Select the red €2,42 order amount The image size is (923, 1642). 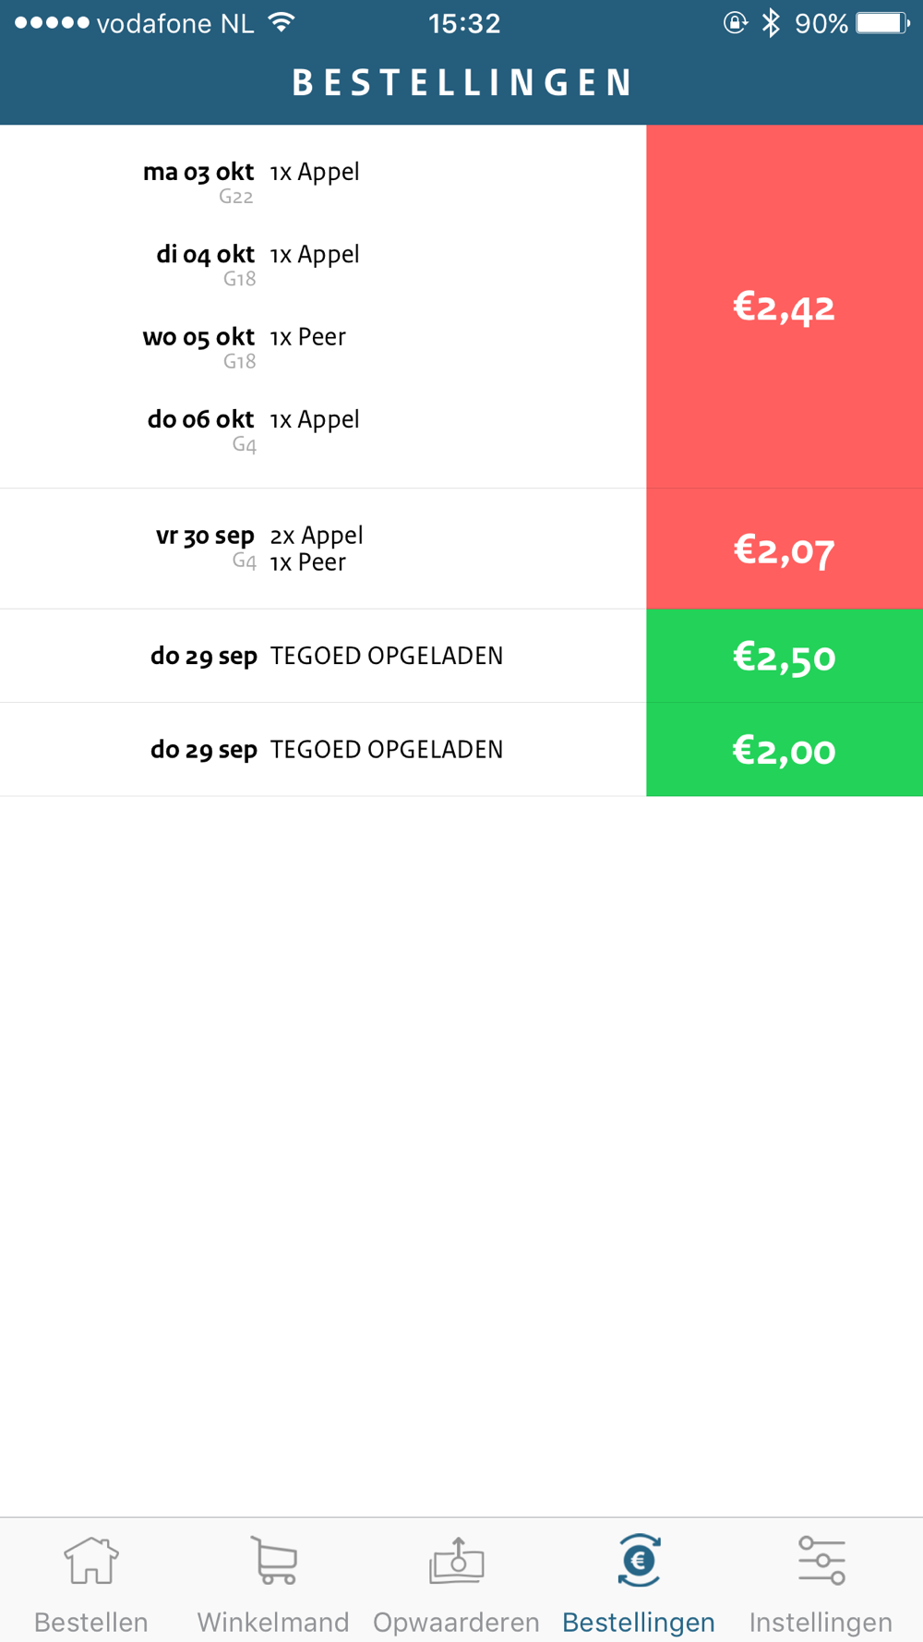(785, 307)
